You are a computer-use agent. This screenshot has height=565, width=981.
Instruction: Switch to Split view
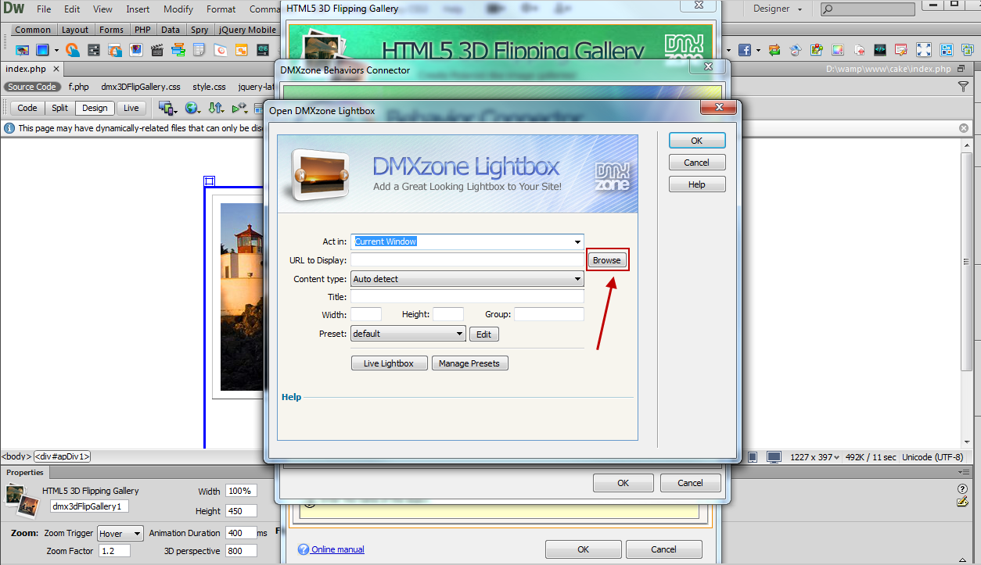click(60, 108)
